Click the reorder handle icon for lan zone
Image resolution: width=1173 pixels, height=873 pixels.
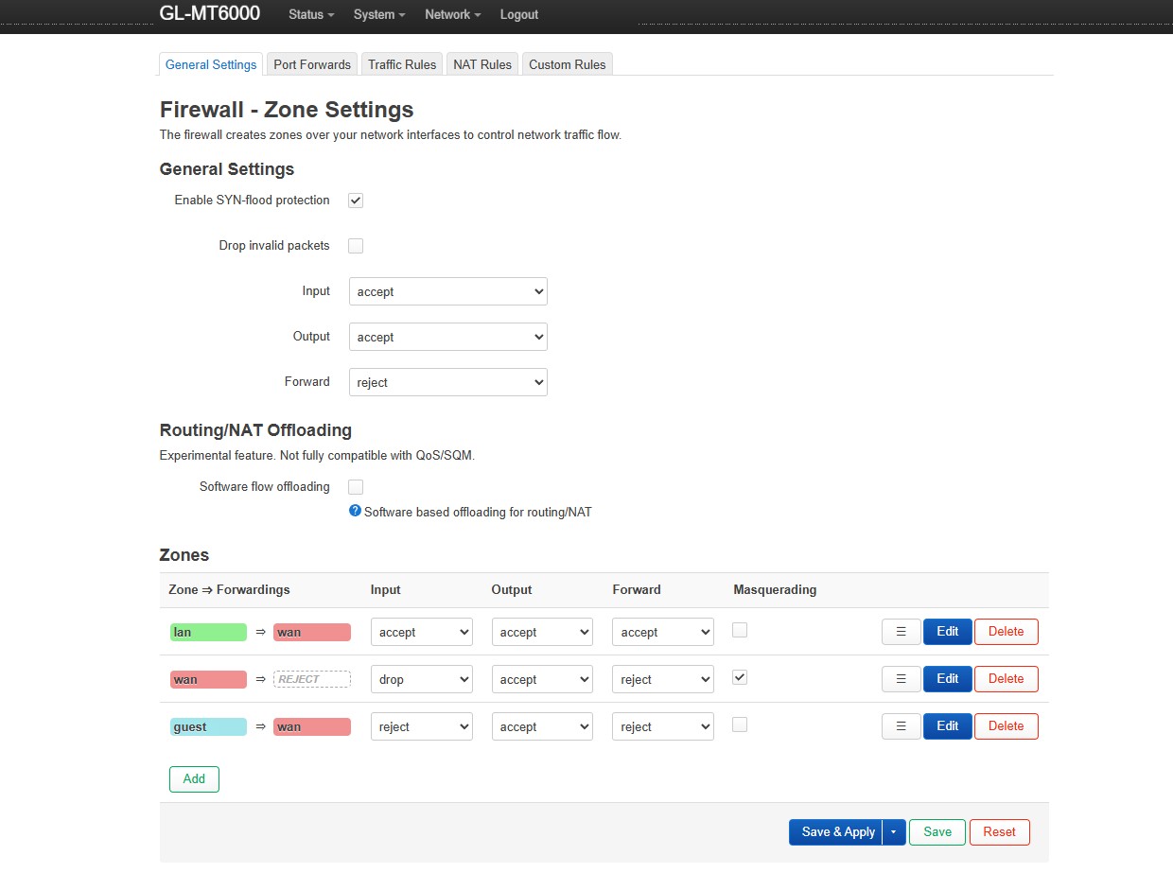point(901,632)
